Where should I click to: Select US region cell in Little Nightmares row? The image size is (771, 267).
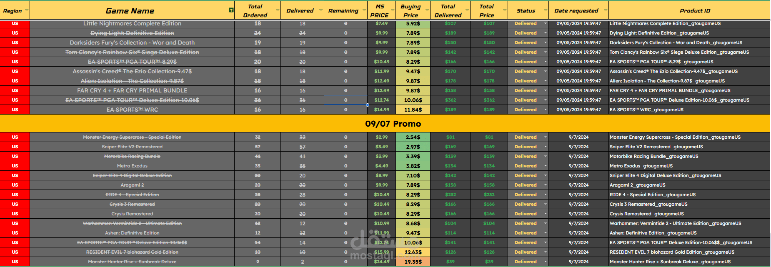pyautogui.click(x=15, y=23)
